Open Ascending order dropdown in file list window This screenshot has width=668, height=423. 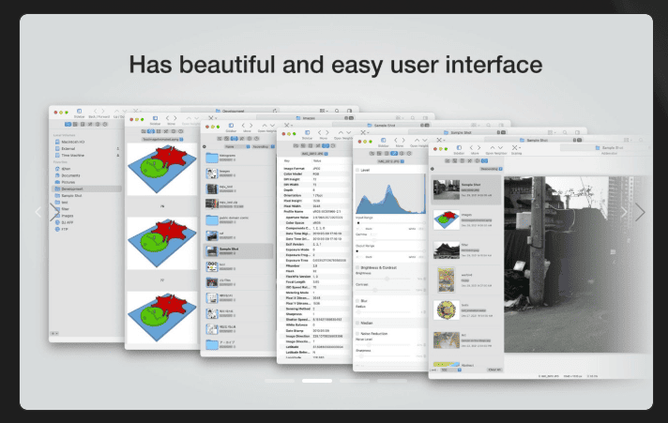click(264, 146)
